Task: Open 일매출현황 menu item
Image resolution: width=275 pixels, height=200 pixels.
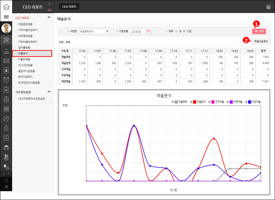Action: click(24, 47)
